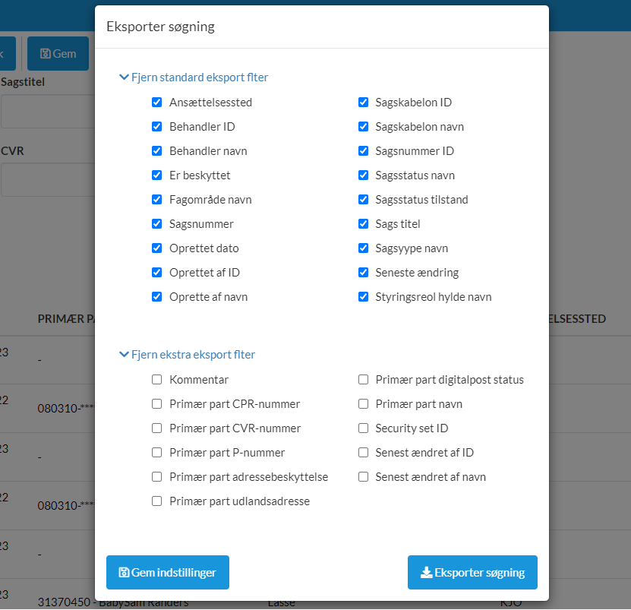Uncheck the Sagskabelon ID checkbox
This screenshot has width=631, height=610.
pyautogui.click(x=363, y=103)
